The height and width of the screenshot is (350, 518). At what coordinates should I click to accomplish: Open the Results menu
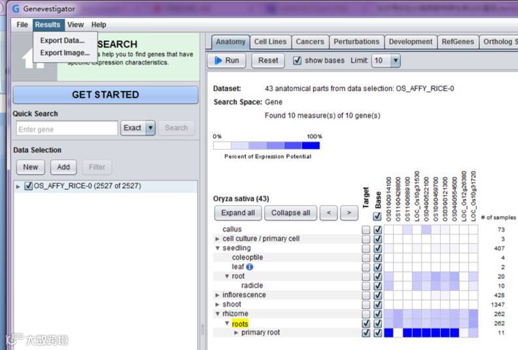[48, 25]
